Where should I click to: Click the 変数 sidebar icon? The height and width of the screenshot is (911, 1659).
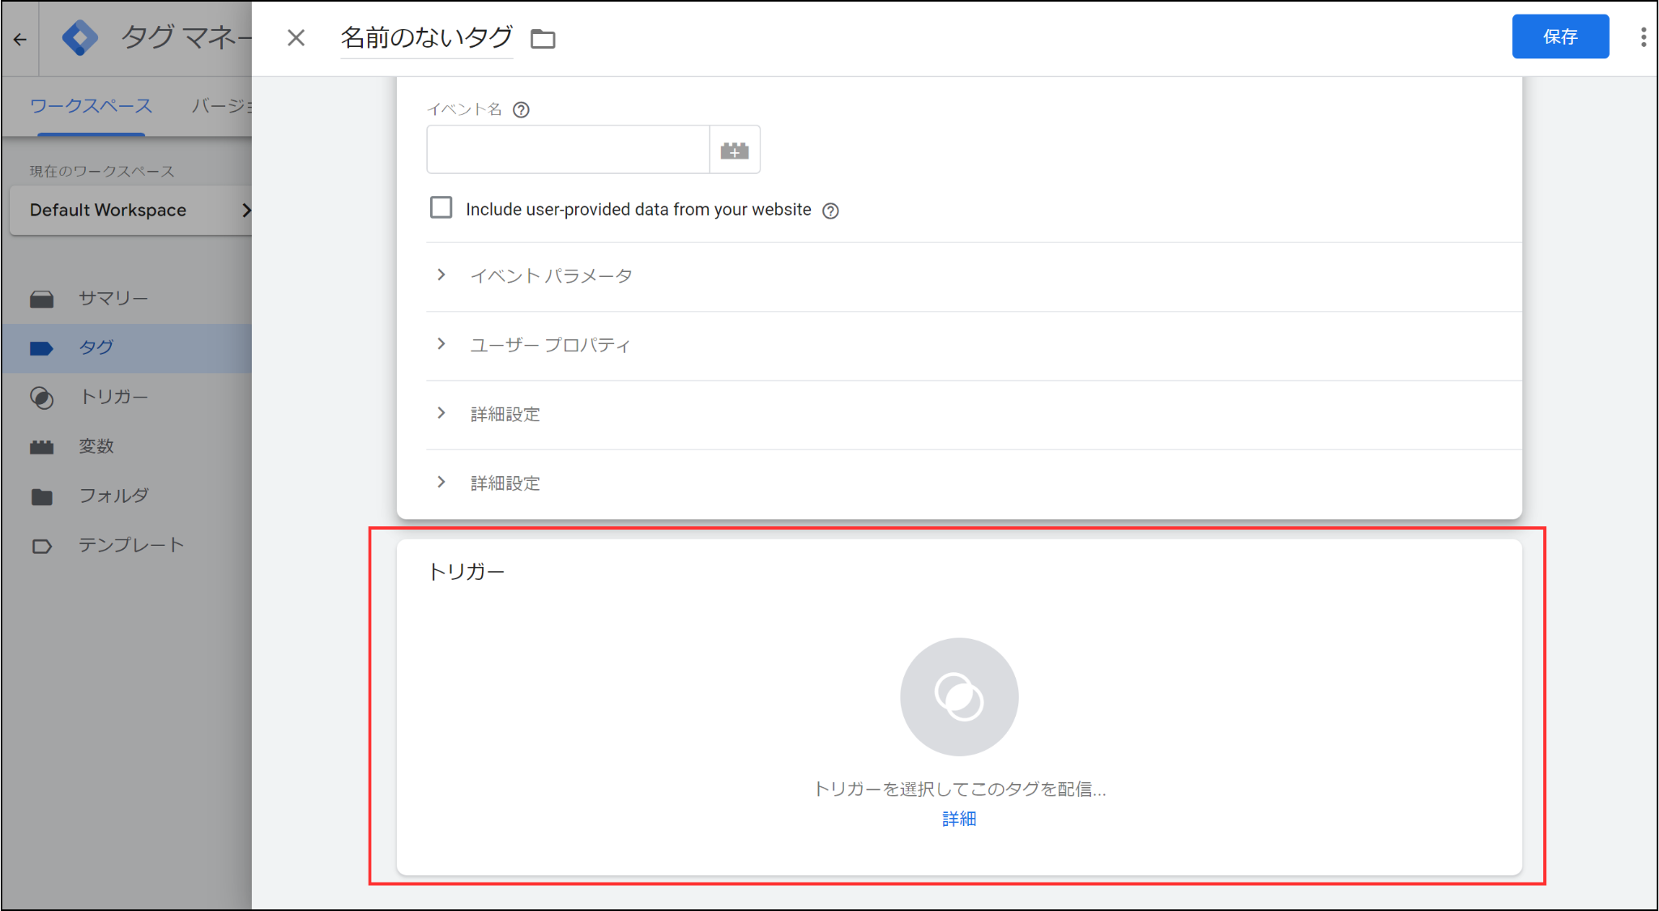[x=42, y=447]
